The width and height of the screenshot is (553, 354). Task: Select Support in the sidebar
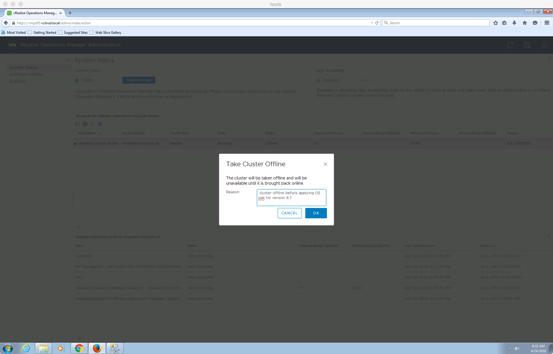[17, 81]
